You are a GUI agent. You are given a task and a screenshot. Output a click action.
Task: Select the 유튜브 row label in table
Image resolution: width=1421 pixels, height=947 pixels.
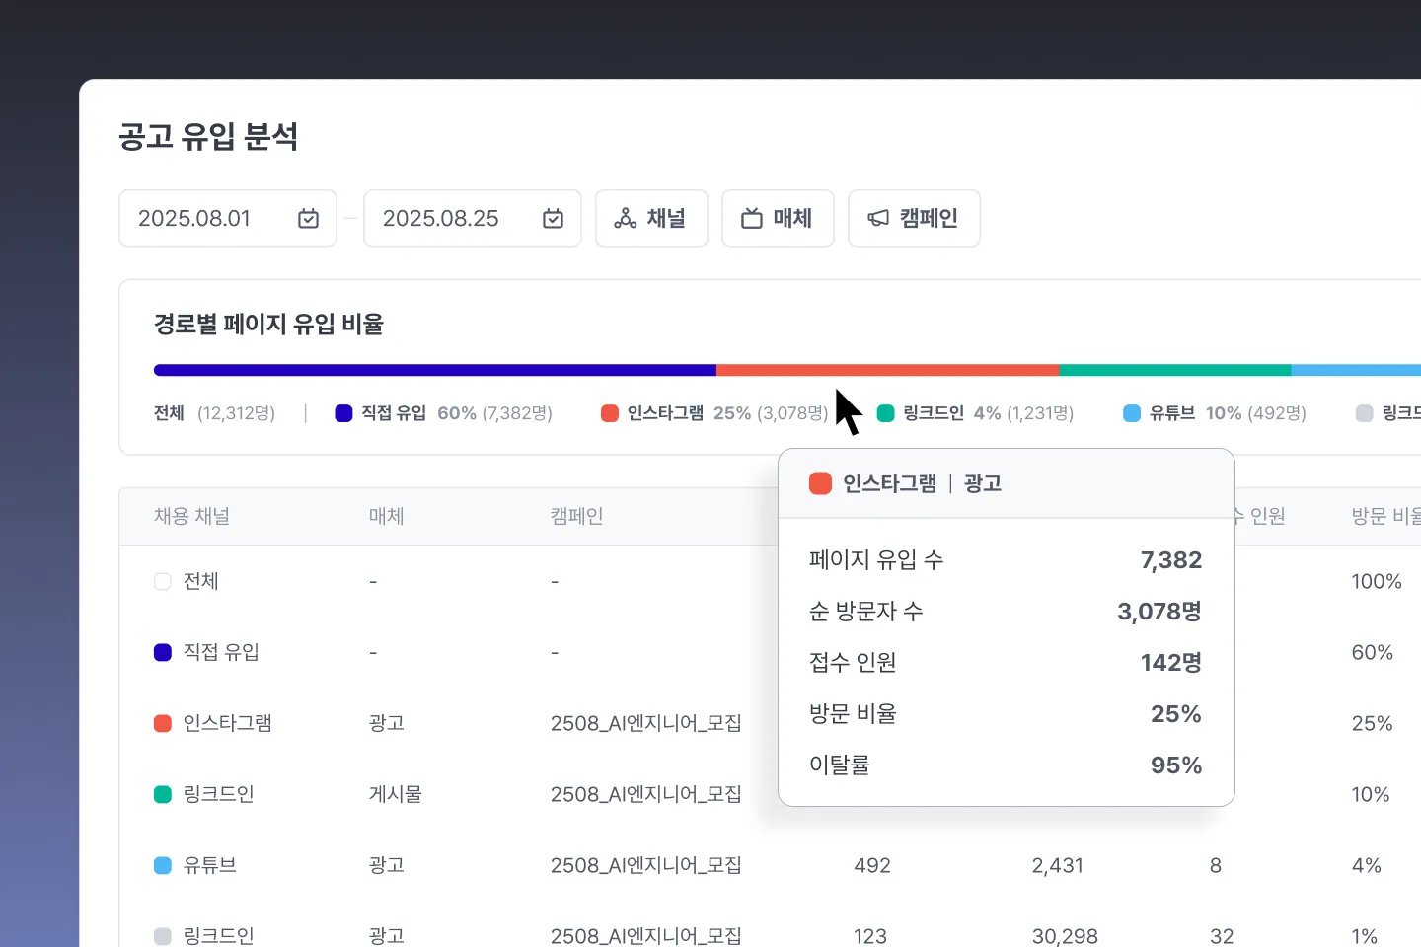210,865
